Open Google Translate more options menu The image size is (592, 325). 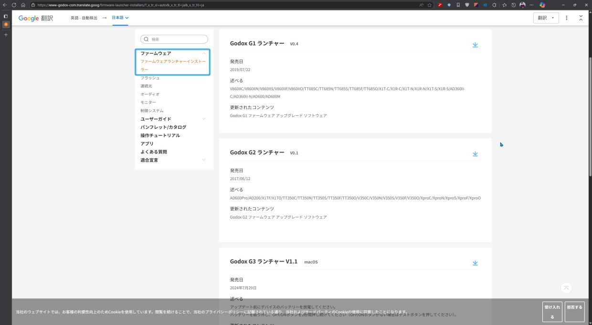click(567, 18)
